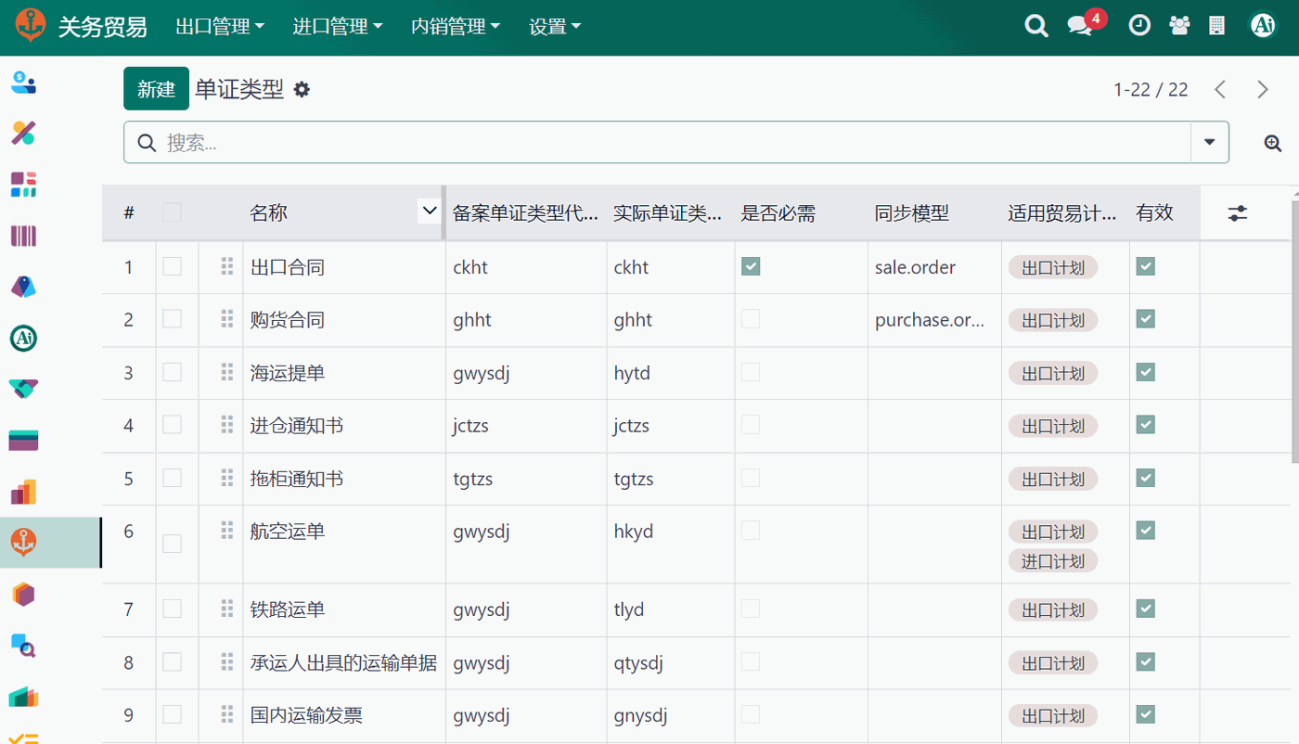Click the 关务贸易 app title
Image resolution: width=1299 pixels, height=744 pixels.
pyautogui.click(x=102, y=27)
